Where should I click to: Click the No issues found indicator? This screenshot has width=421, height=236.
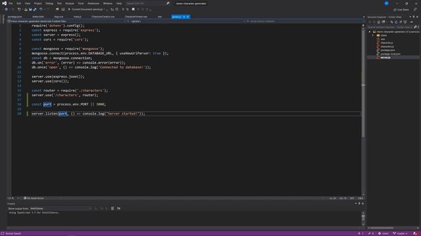coord(34,198)
